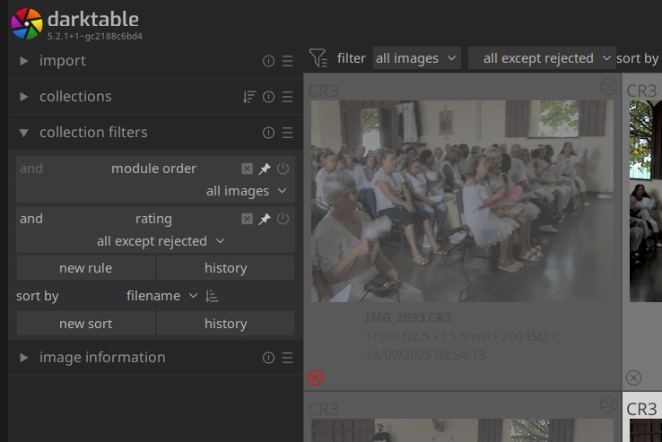The width and height of the screenshot is (662, 442).
Task: Open the filename sort dropdown
Action: point(161,296)
